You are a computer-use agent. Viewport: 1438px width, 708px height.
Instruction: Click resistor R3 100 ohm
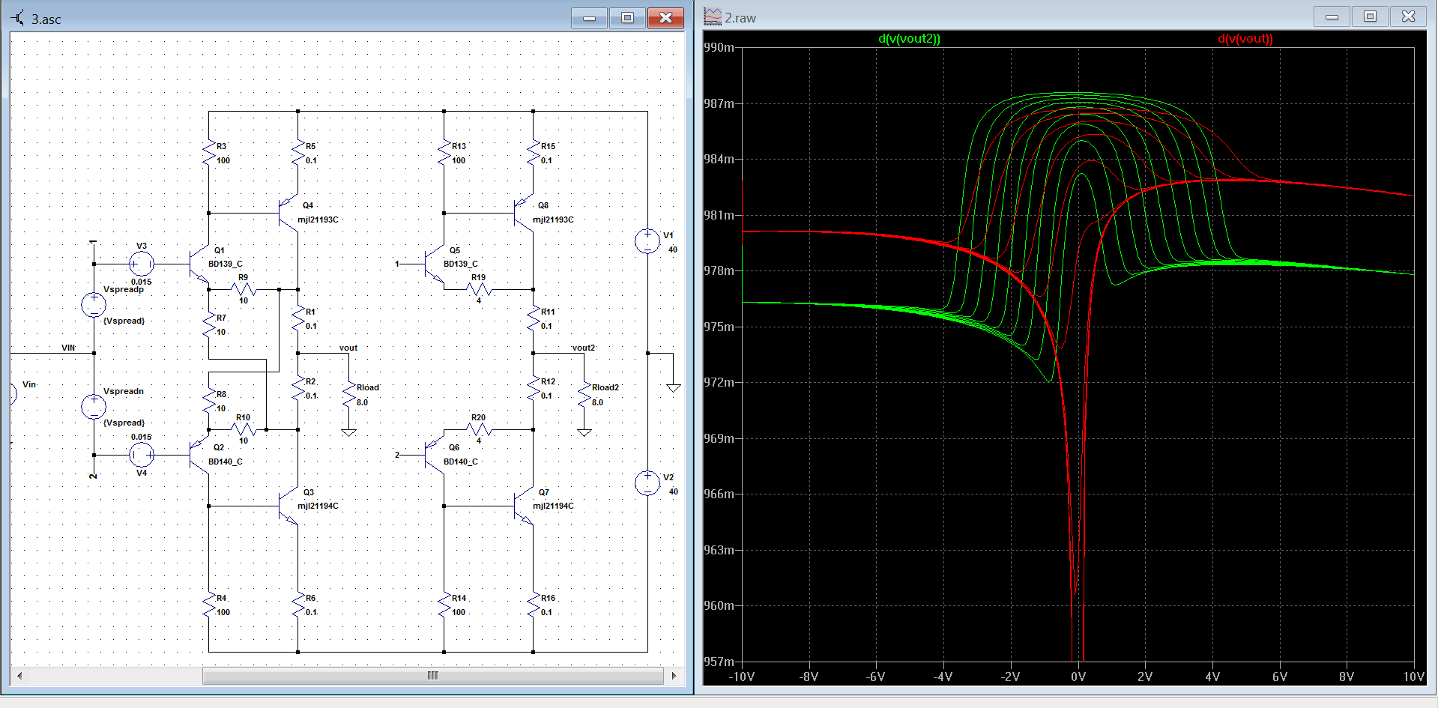tap(209, 154)
